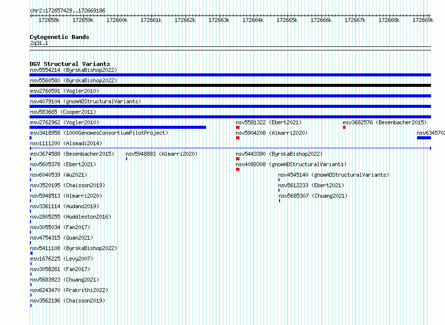Click the nsv5685307 (Chuang2021) label
Viewport: 445px width, 325px height.
click(x=313, y=196)
